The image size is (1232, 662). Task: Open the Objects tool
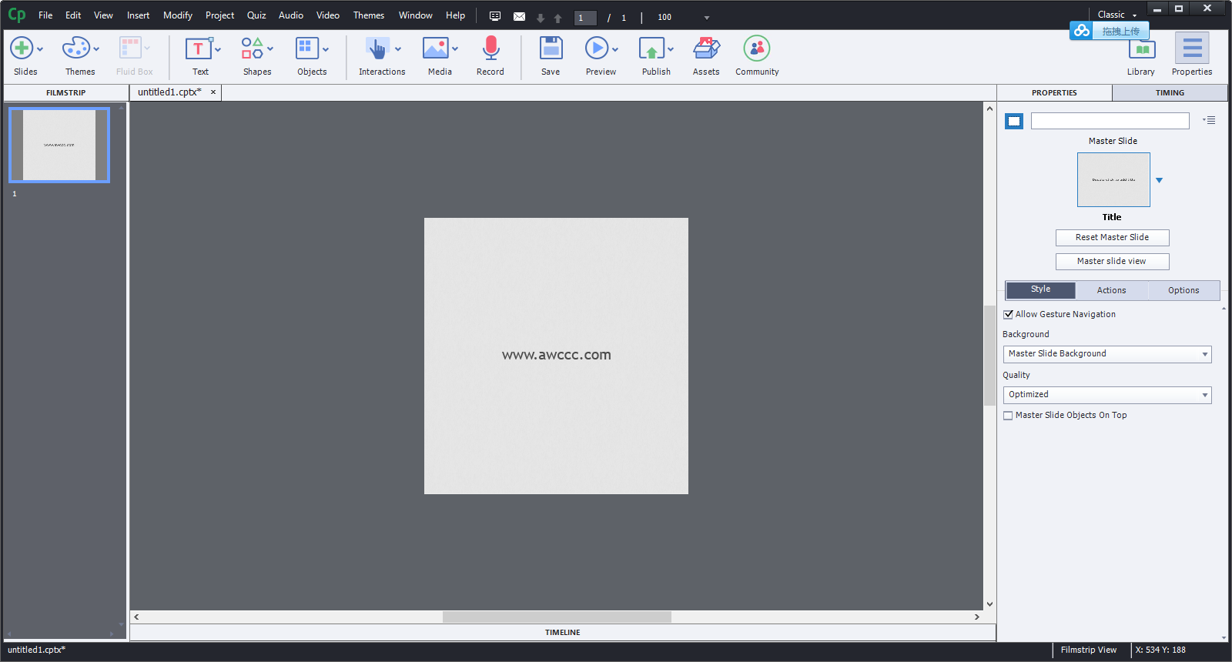[x=307, y=48]
